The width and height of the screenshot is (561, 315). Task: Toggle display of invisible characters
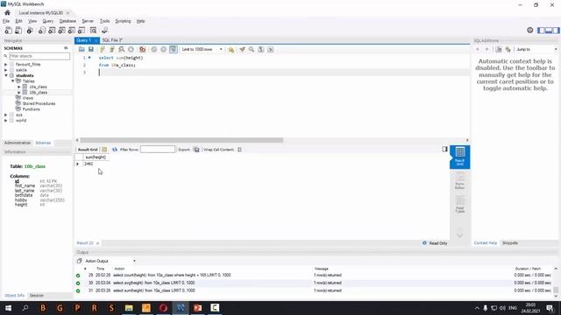[261, 49]
